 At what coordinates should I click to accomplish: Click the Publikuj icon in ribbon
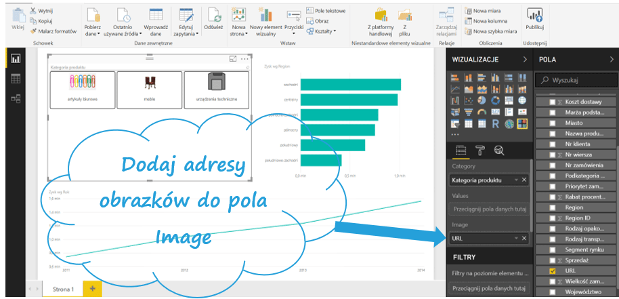[x=535, y=16]
